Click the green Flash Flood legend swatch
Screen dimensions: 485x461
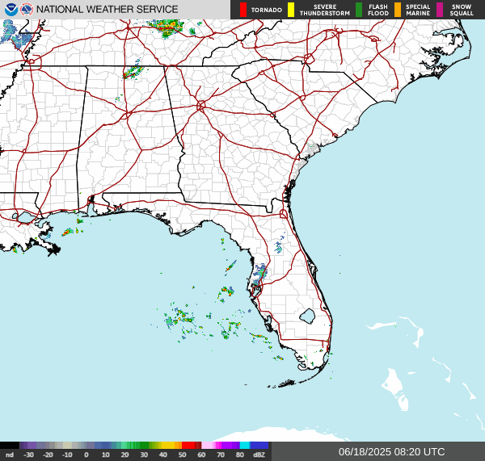pyautogui.click(x=359, y=10)
